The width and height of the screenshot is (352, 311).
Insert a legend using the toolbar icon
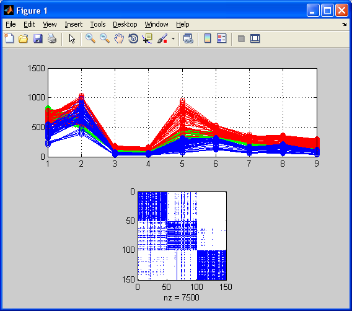point(222,38)
